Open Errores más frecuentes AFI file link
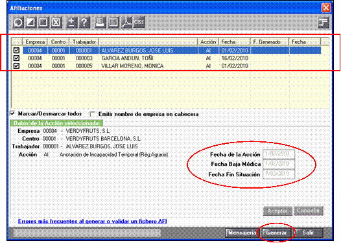Viewport: 341px width, 243px height. coord(93,221)
